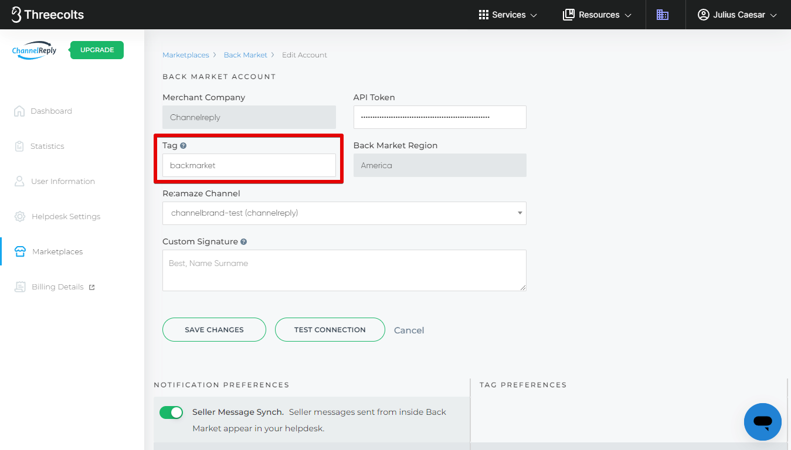Screen dimensions: 791x450
Task: Click the Statistics clipboard icon
Action: [x=19, y=146]
